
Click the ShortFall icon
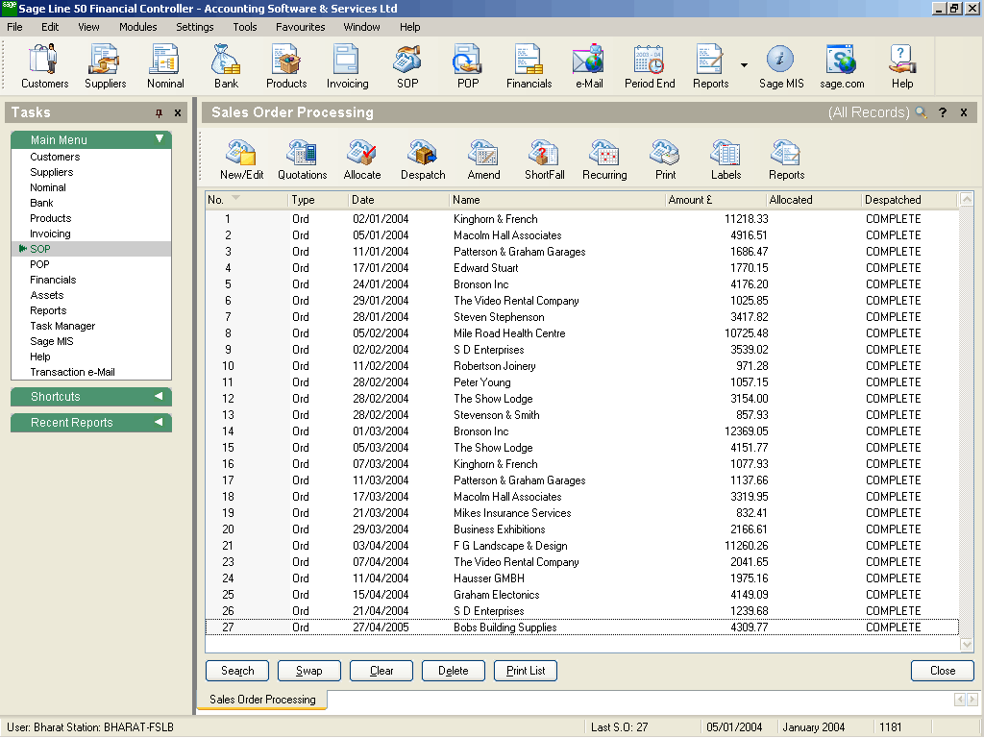[x=544, y=159]
